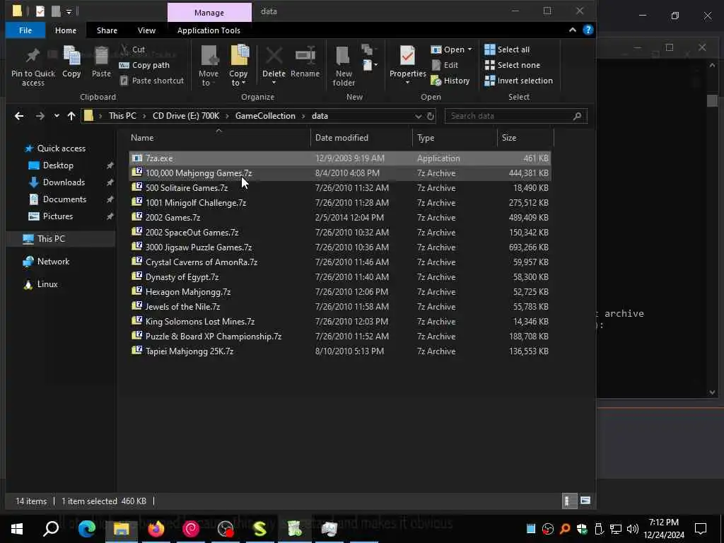
Task: Switch to the Home ribbon tab
Action: [66, 30]
